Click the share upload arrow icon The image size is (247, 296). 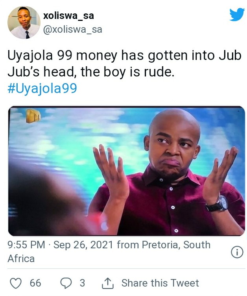[x=108, y=283]
